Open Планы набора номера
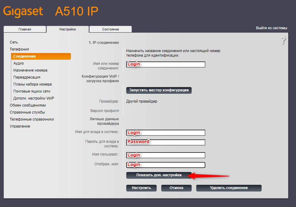The image size is (296, 207). click(x=33, y=84)
